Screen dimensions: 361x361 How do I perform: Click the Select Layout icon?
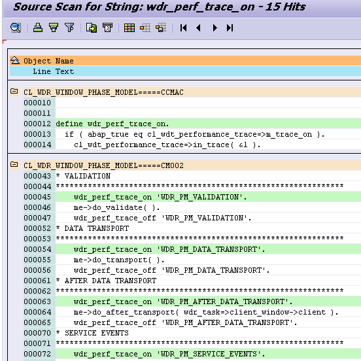145,28
